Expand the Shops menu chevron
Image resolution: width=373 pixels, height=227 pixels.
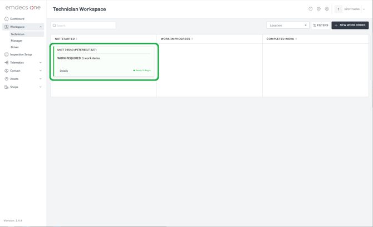41,87
